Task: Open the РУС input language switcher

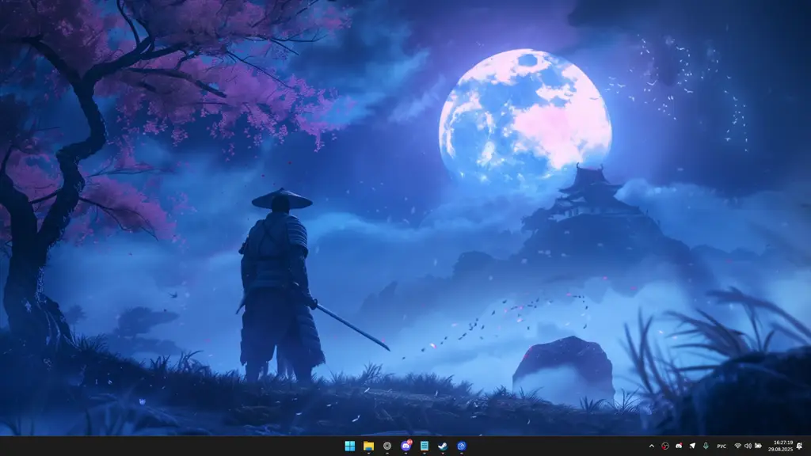Action: (722, 446)
